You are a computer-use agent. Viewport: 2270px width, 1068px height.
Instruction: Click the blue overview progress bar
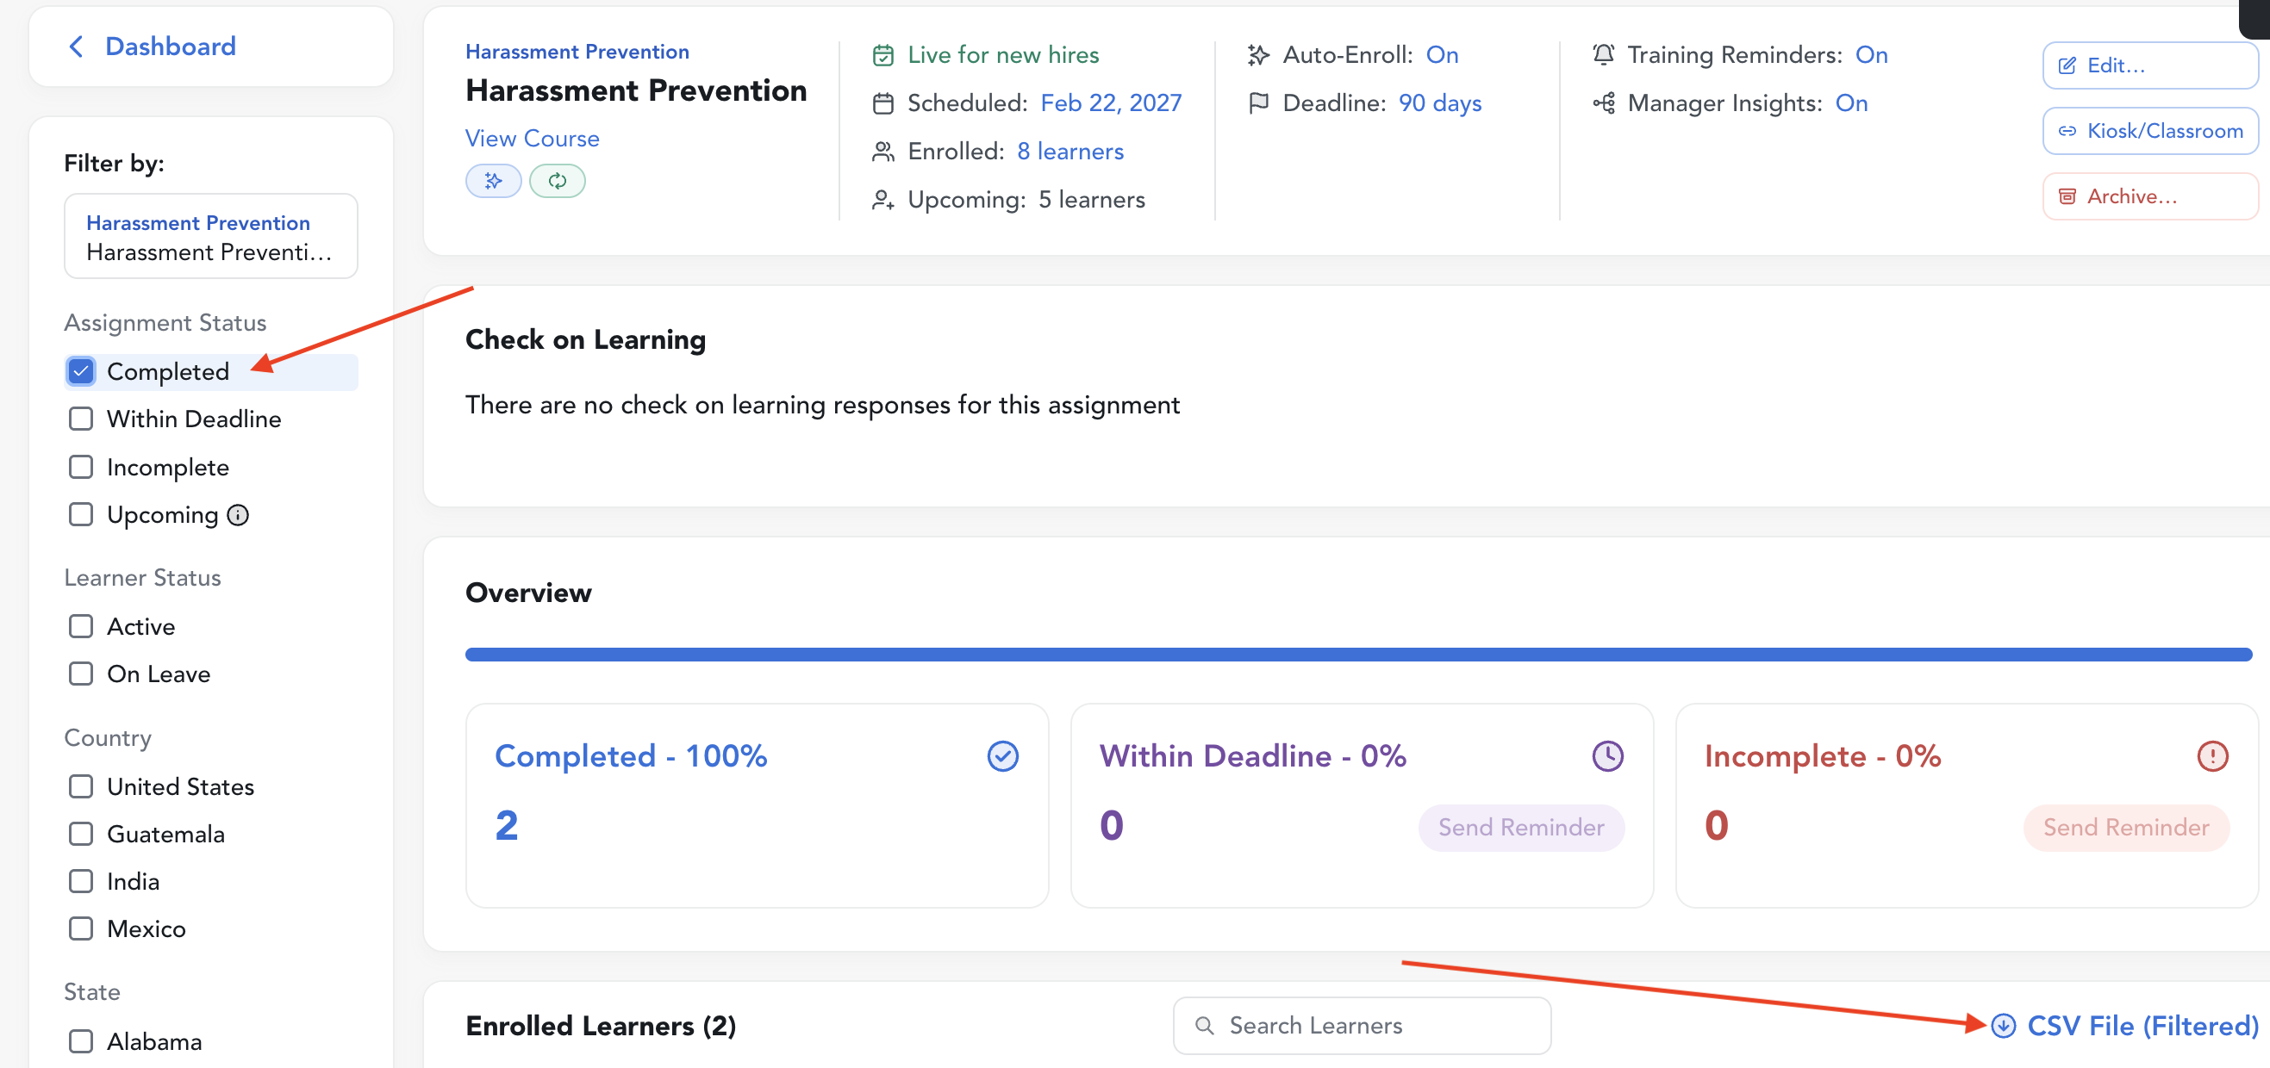[x=1358, y=655]
